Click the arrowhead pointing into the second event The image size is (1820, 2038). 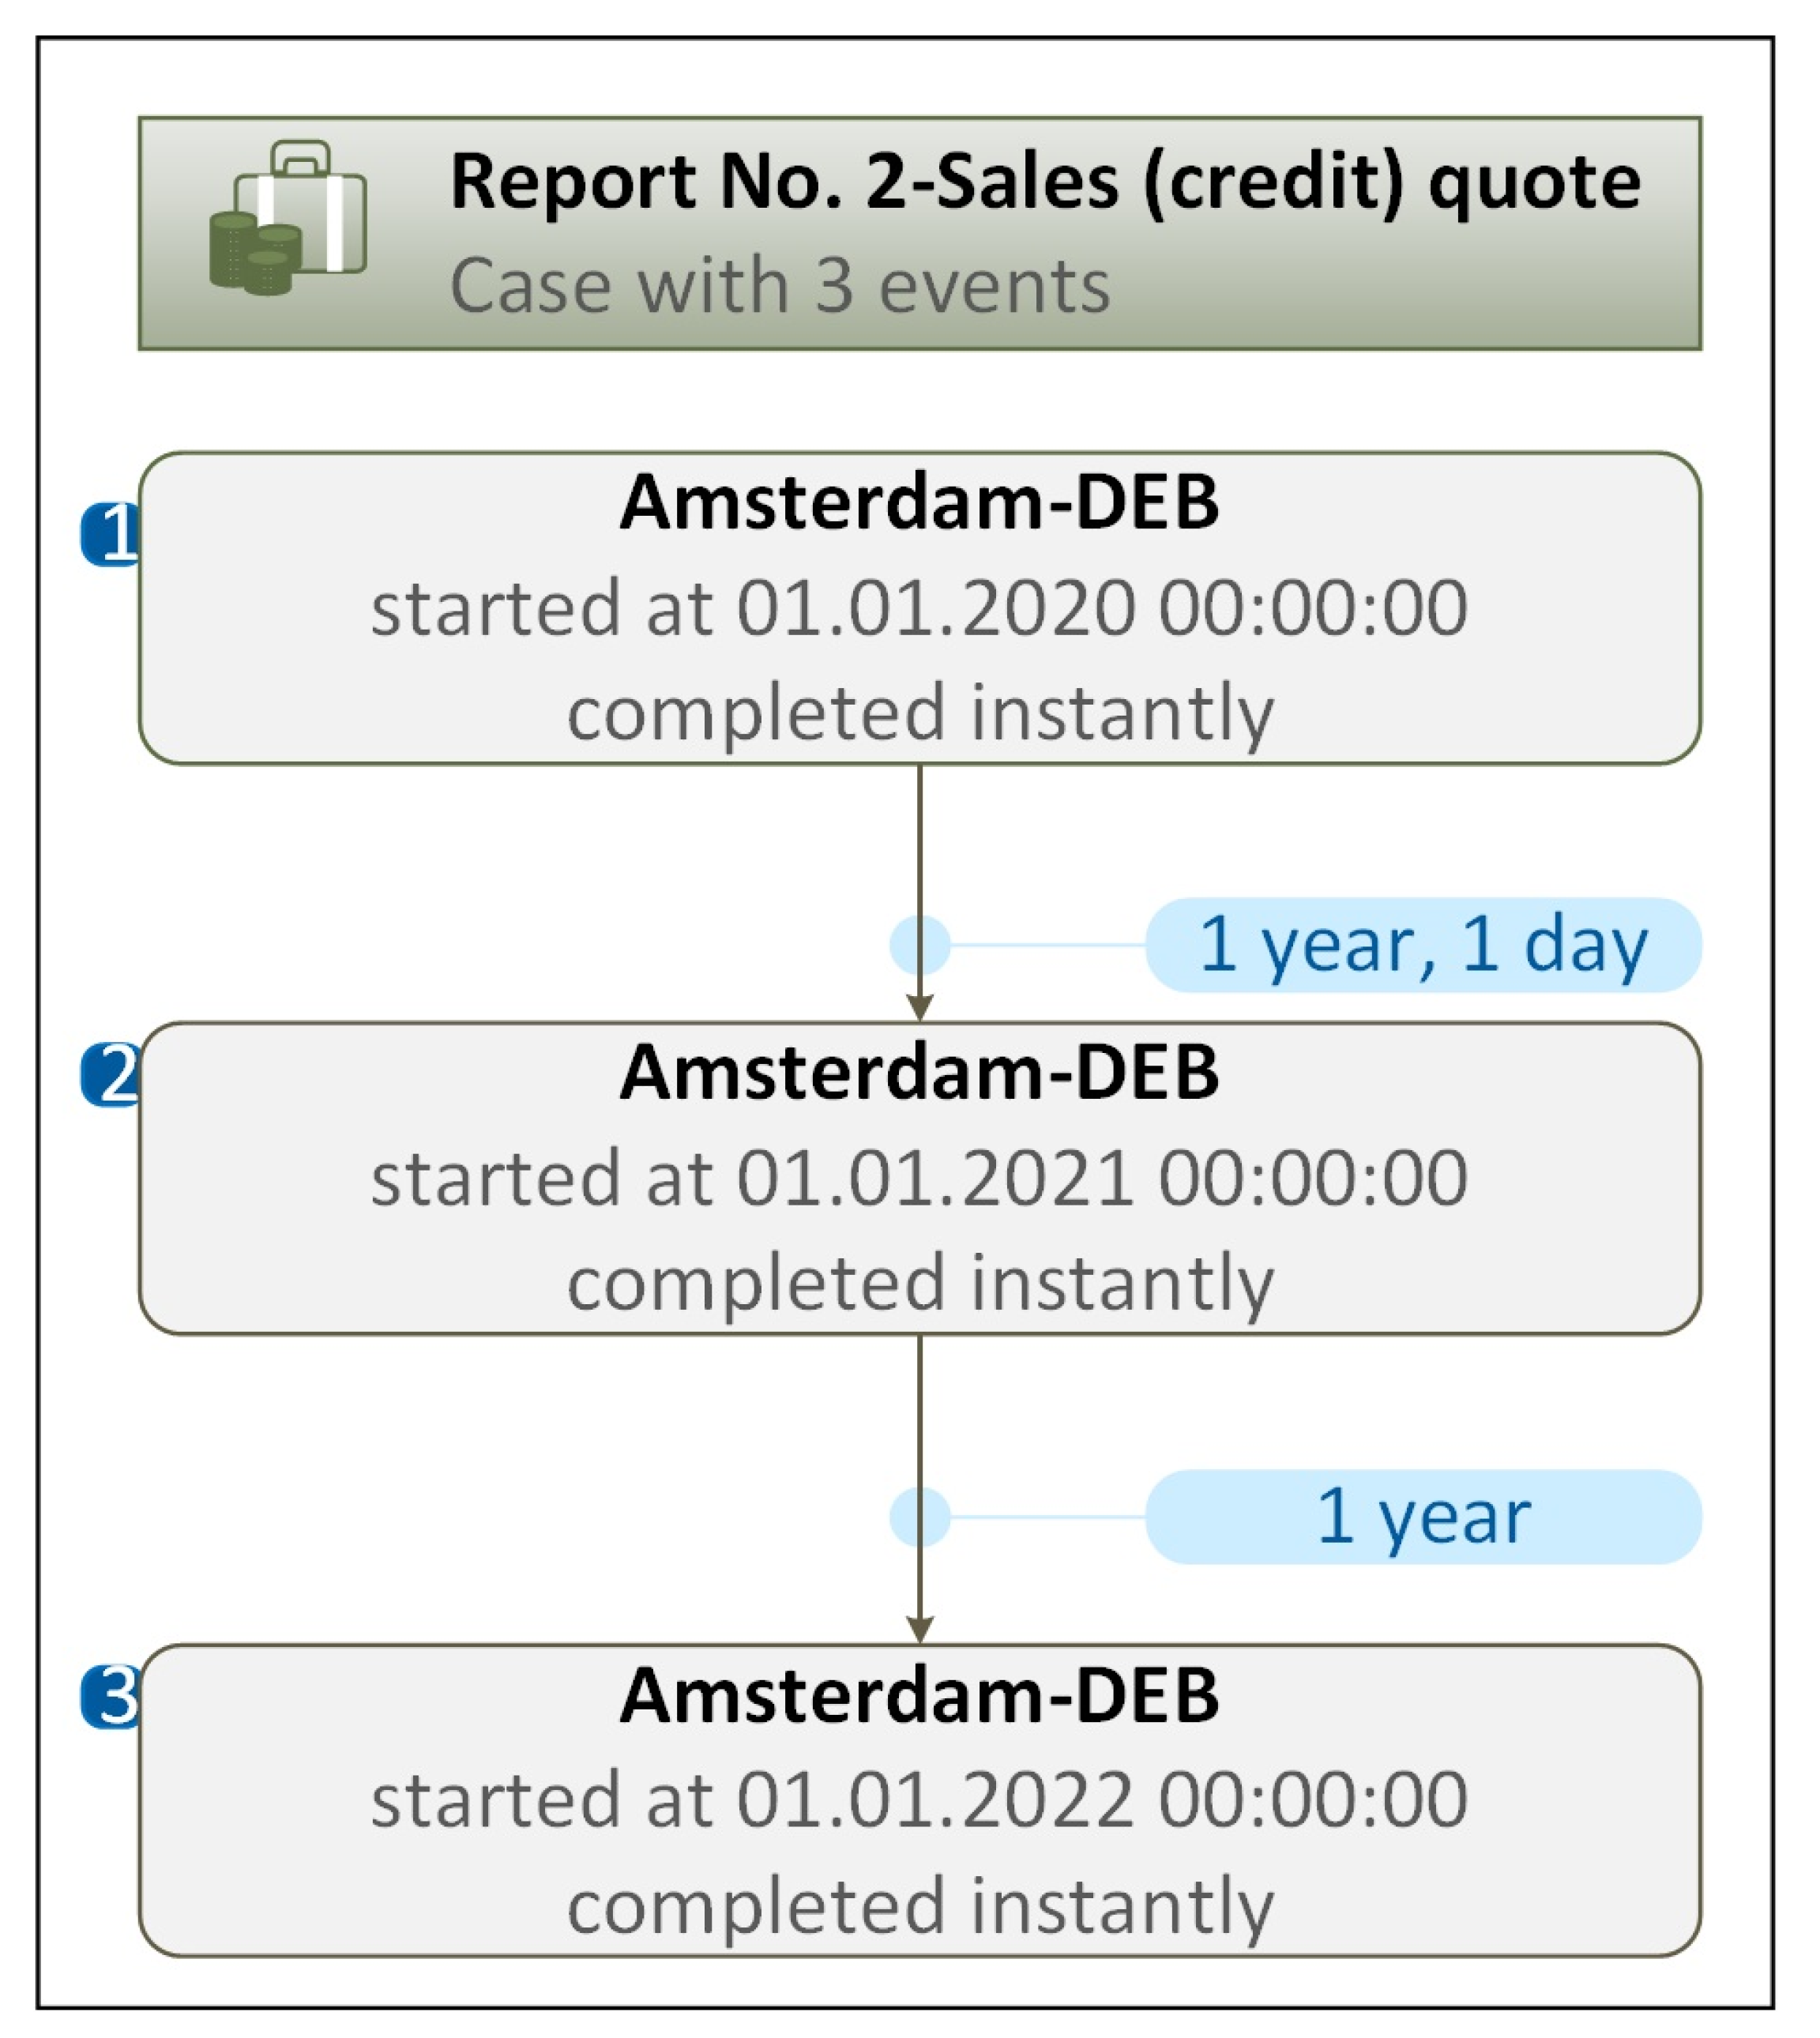919,1006
